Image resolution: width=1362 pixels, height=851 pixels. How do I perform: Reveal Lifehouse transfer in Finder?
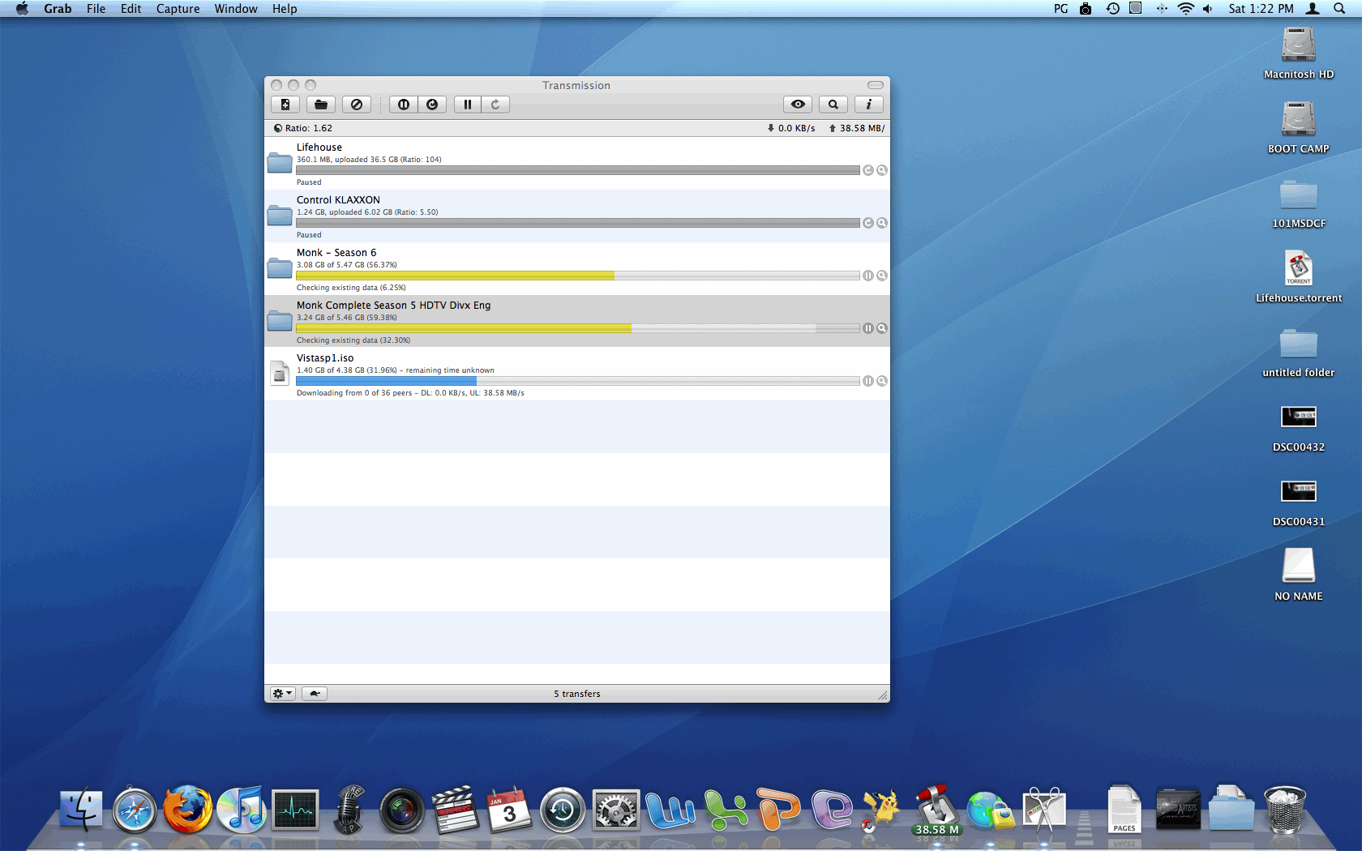(882, 170)
